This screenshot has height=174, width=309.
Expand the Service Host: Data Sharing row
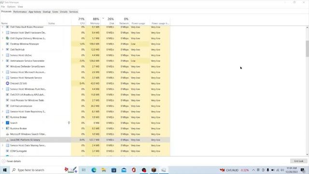pyautogui.click(x=2, y=145)
